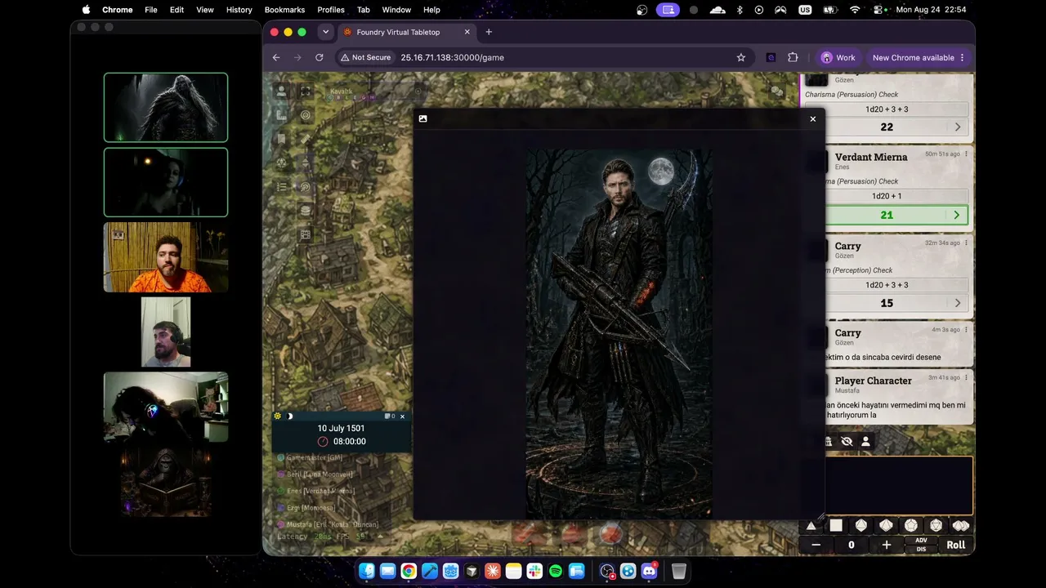Click New Chrome available update button
This screenshot has height=588, width=1046.
(919, 58)
